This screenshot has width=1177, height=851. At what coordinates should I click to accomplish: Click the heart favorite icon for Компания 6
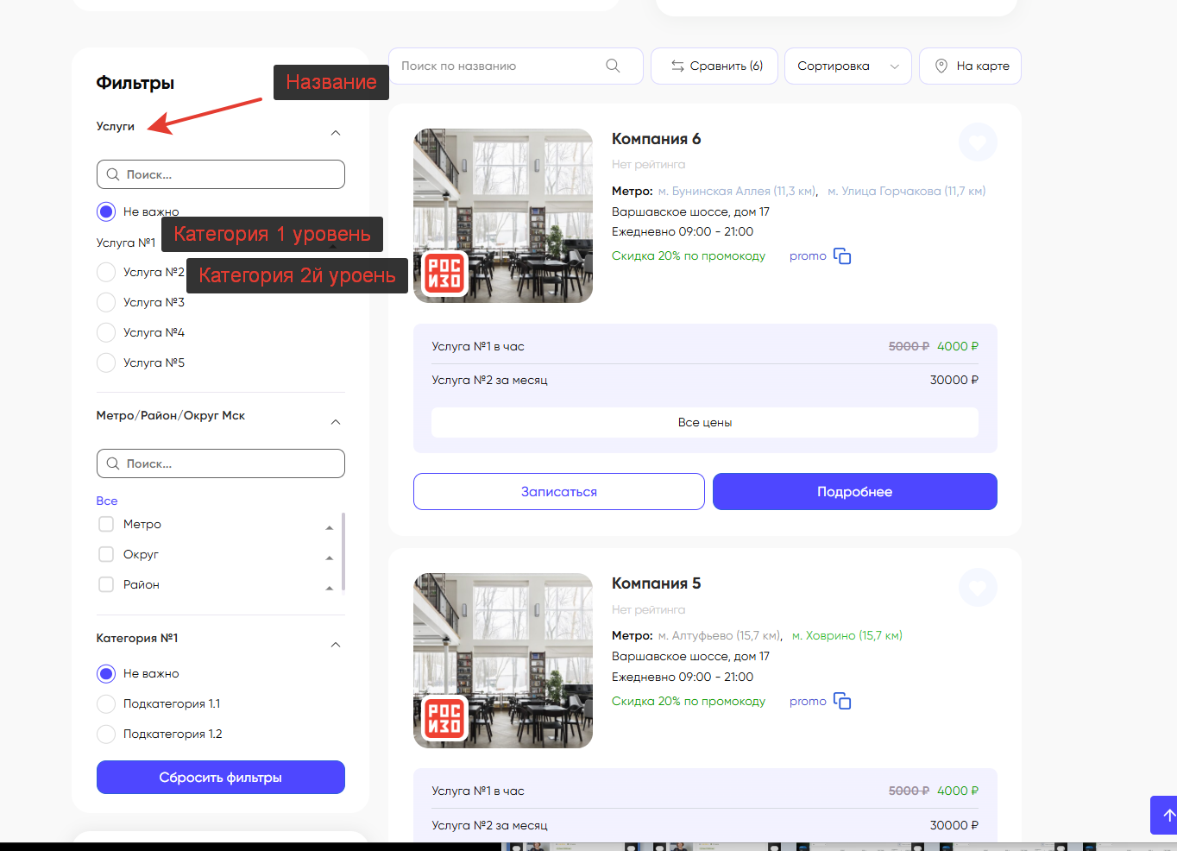[978, 142]
